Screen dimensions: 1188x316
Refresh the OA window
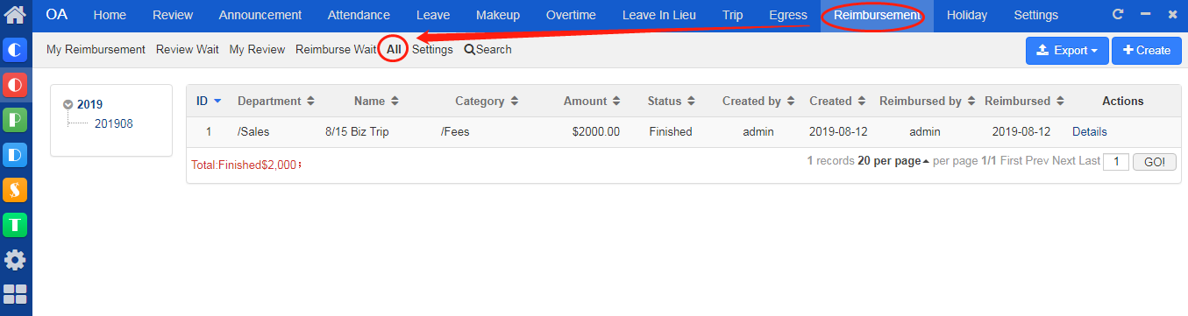coord(1118,15)
